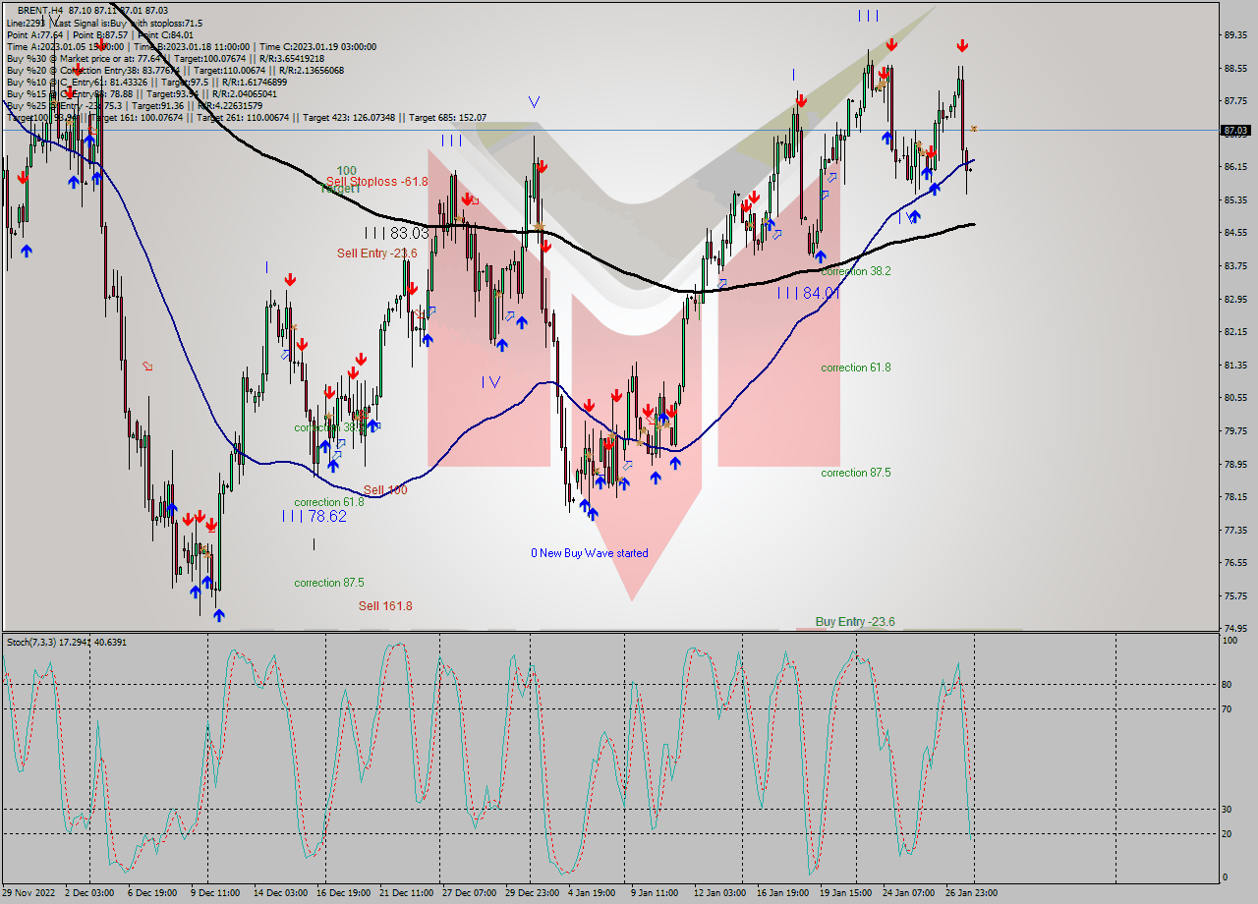The width and height of the screenshot is (1258, 904).
Task: Click the 84.55 price axis label
Action: (x=1236, y=233)
